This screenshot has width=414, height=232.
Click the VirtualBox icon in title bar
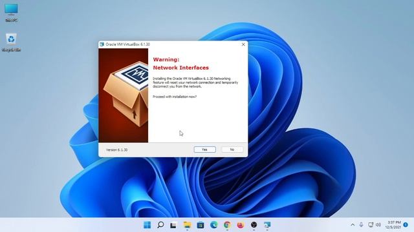102,44
